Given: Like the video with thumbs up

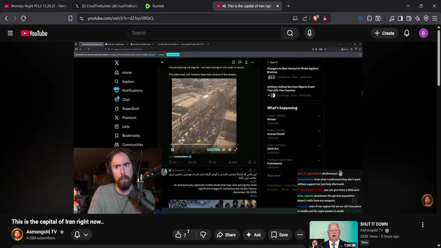Looking at the screenshot, I should [x=181, y=235].
